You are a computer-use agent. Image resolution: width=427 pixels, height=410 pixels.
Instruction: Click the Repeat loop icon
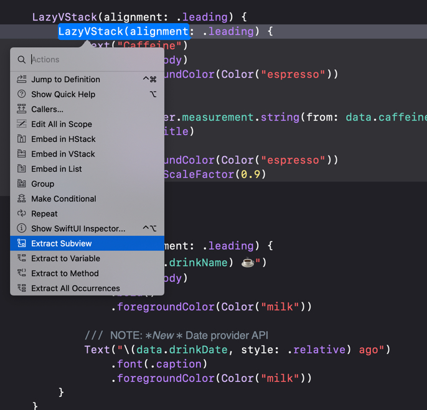pos(22,213)
